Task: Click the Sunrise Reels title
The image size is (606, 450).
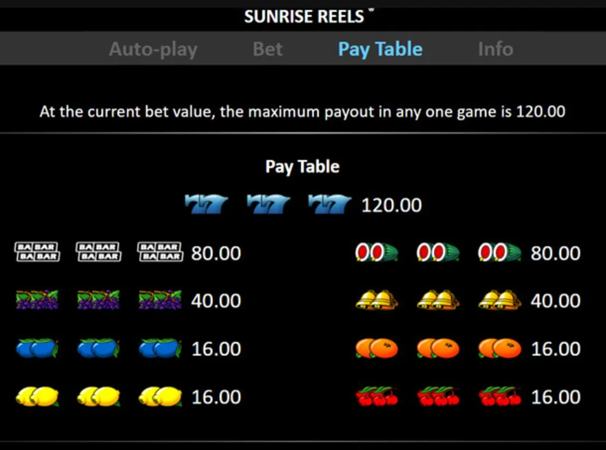Action: [304, 17]
